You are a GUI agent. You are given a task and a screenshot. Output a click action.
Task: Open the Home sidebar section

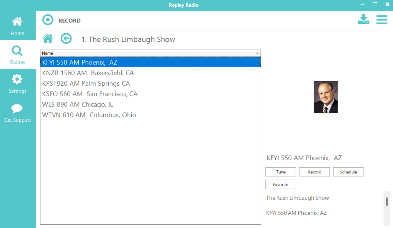pyautogui.click(x=18, y=26)
